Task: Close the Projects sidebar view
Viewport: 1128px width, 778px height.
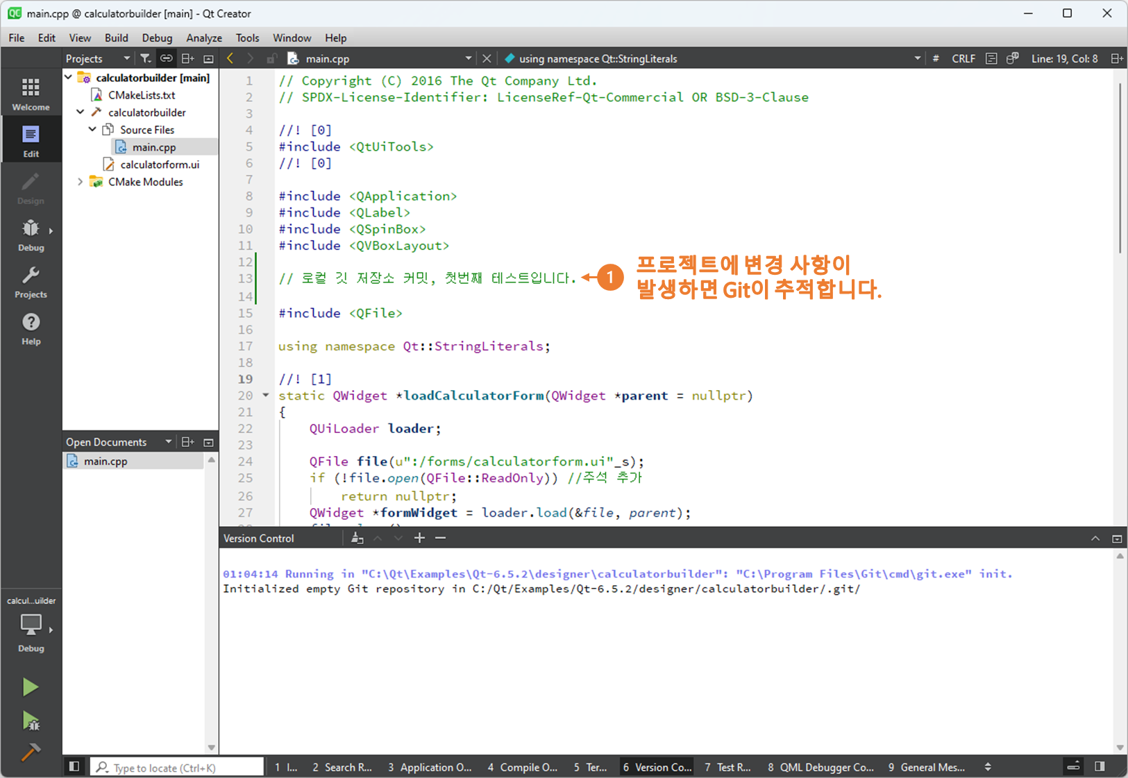Action: point(208,58)
